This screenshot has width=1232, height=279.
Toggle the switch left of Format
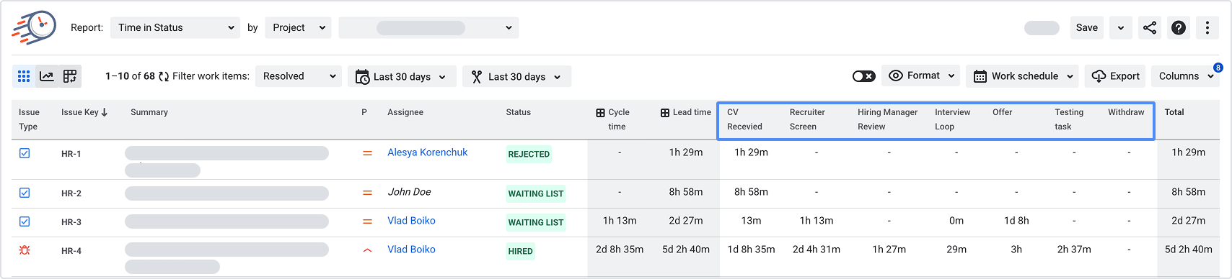863,76
